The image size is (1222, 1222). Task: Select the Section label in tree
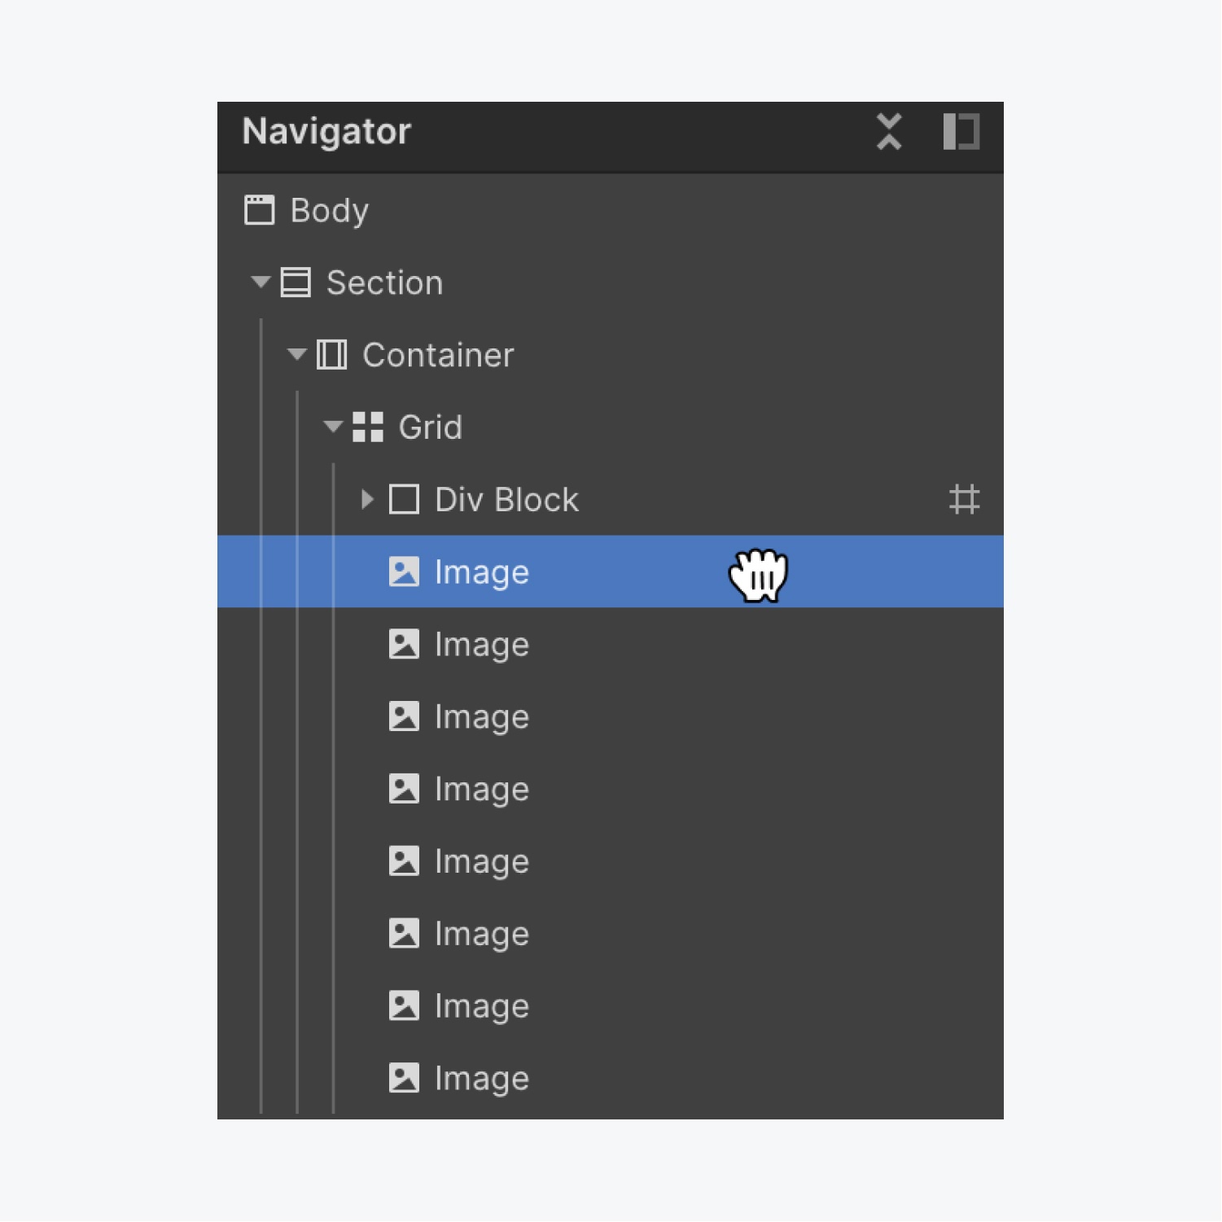point(384,283)
